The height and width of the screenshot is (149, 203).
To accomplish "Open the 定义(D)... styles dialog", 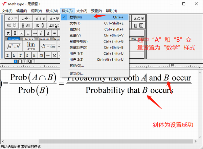I will point(95,73).
